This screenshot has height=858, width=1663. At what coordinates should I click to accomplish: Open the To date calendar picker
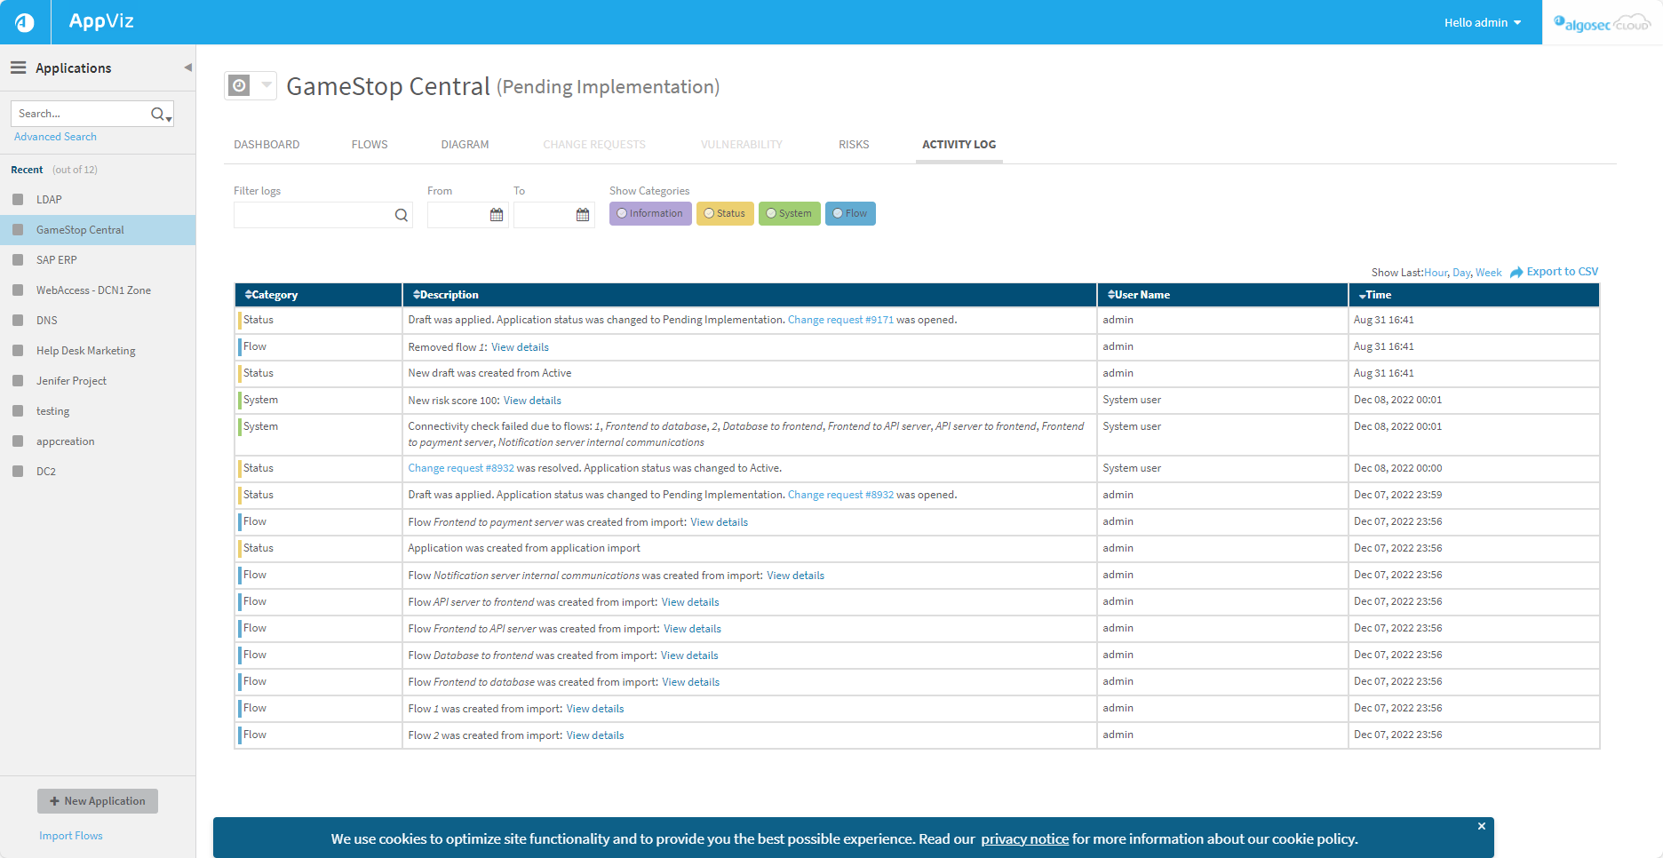tap(583, 215)
